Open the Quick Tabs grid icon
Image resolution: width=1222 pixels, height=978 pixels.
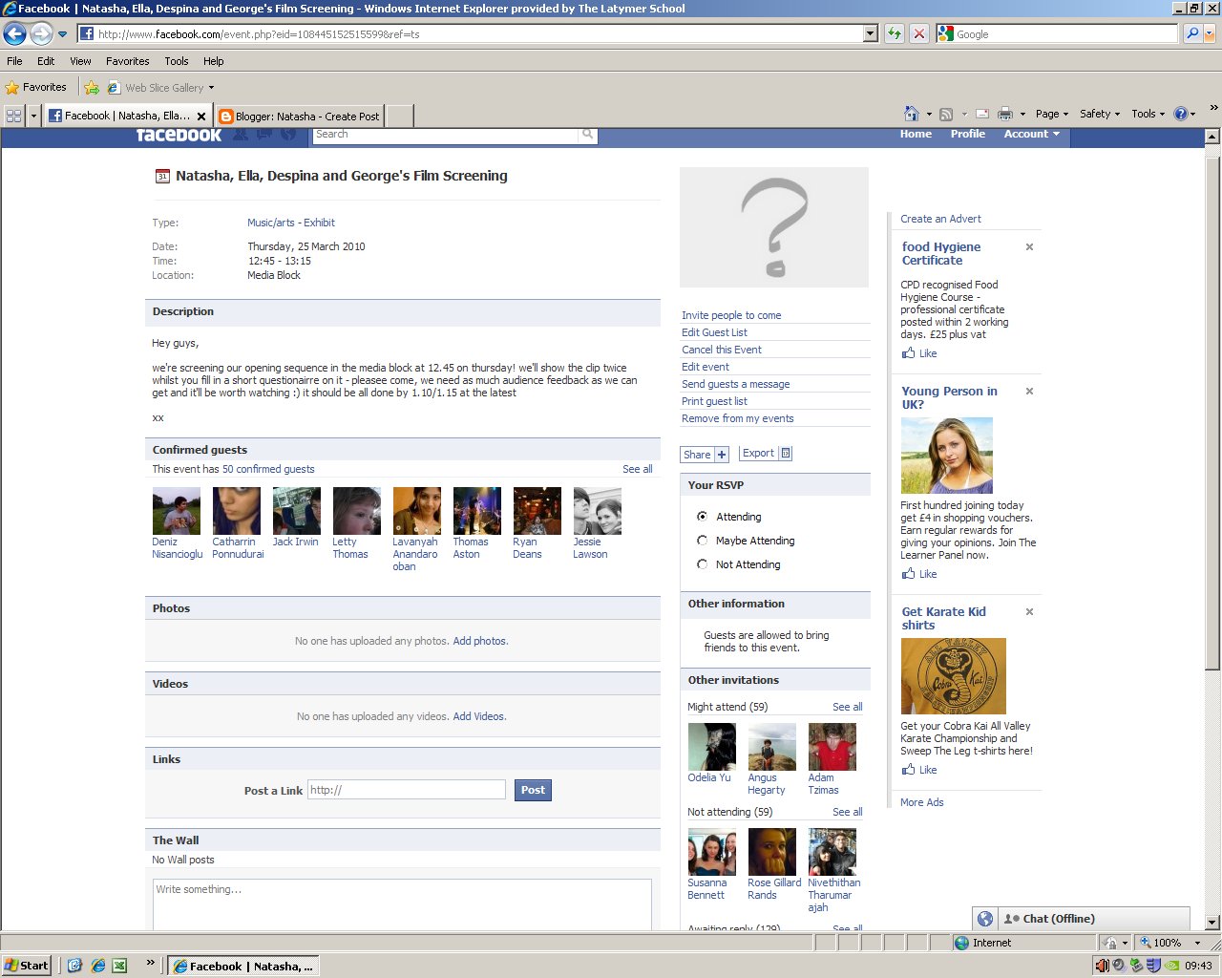(13, 116)
